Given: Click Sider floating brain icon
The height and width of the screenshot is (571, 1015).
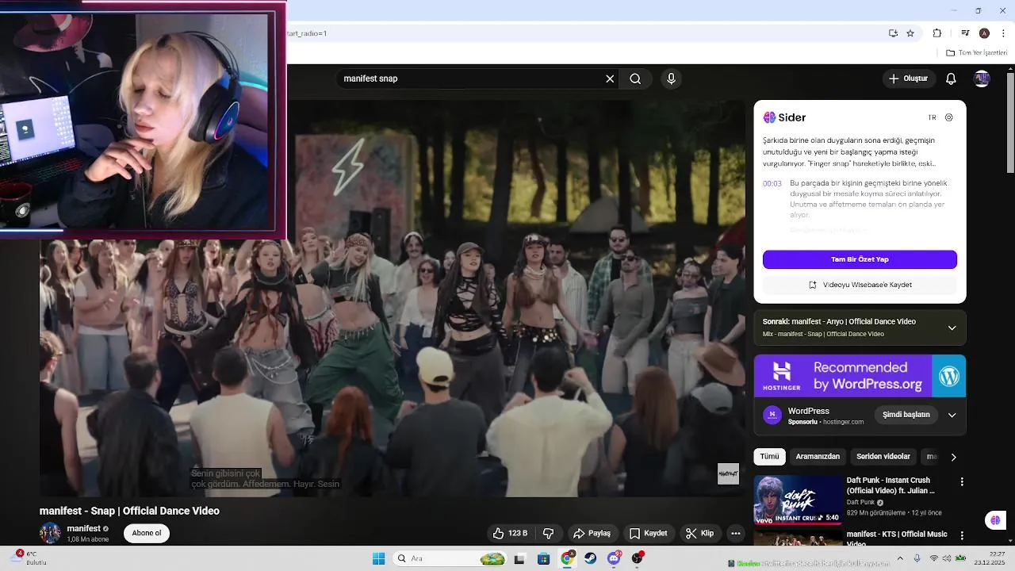Looking at the screenshot, I should (x=994, y=520).
